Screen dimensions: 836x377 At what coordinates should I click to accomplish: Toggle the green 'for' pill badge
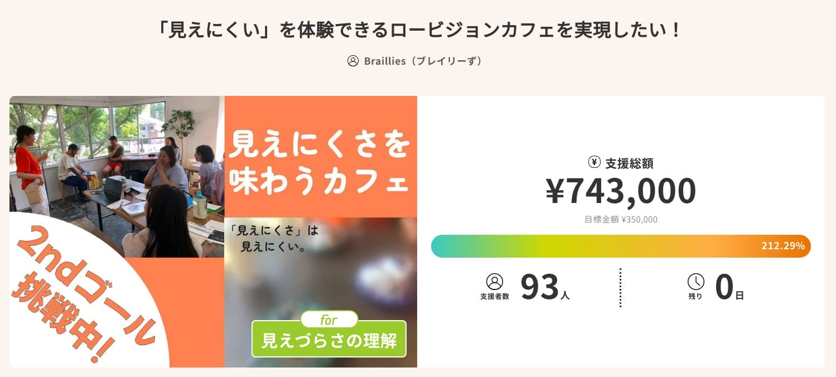328,320
